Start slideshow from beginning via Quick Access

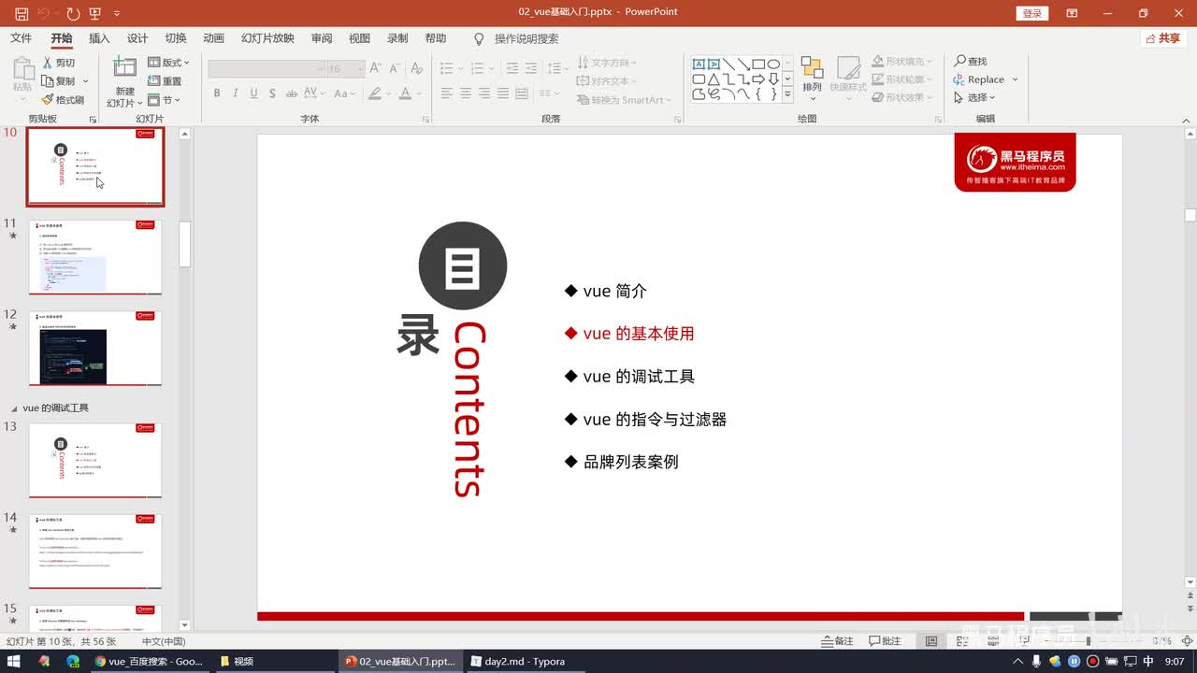coord(95,14)
